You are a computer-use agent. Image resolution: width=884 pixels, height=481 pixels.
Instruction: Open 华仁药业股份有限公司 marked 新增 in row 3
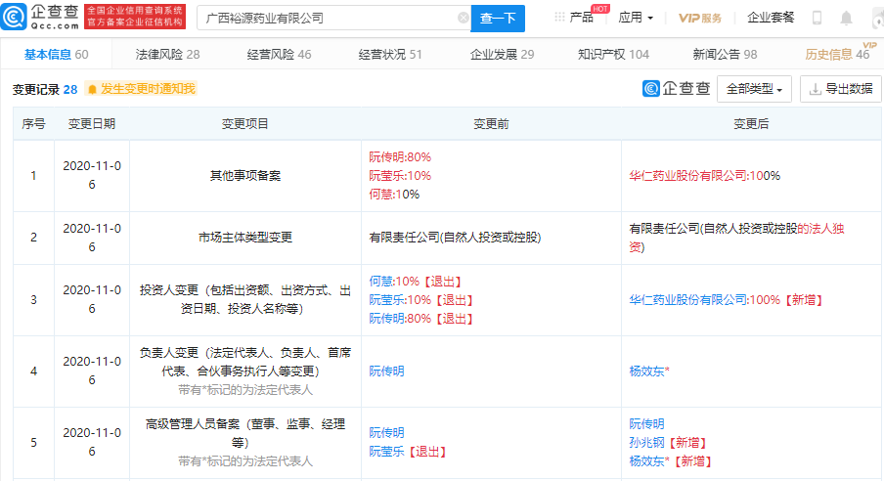pos(687,299)
